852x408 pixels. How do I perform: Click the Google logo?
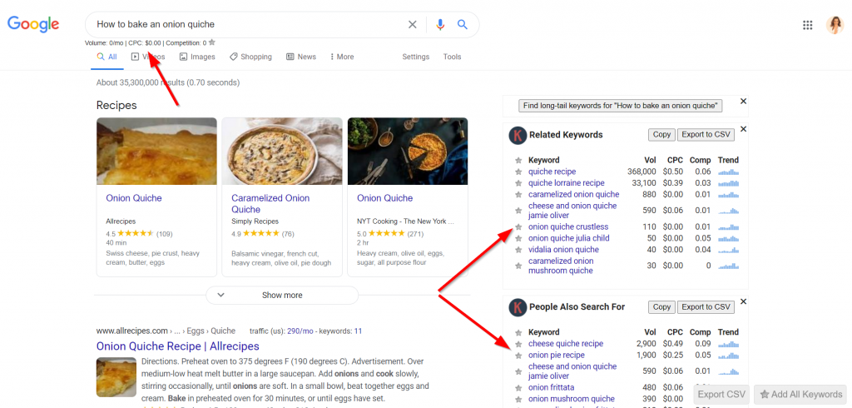click(33, 24)
